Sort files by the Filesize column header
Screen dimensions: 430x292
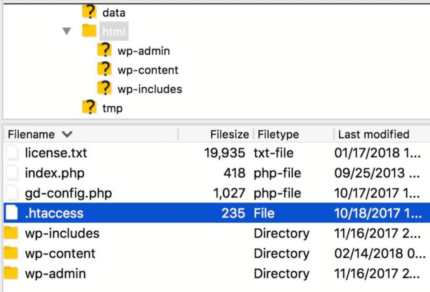point(229,134)
